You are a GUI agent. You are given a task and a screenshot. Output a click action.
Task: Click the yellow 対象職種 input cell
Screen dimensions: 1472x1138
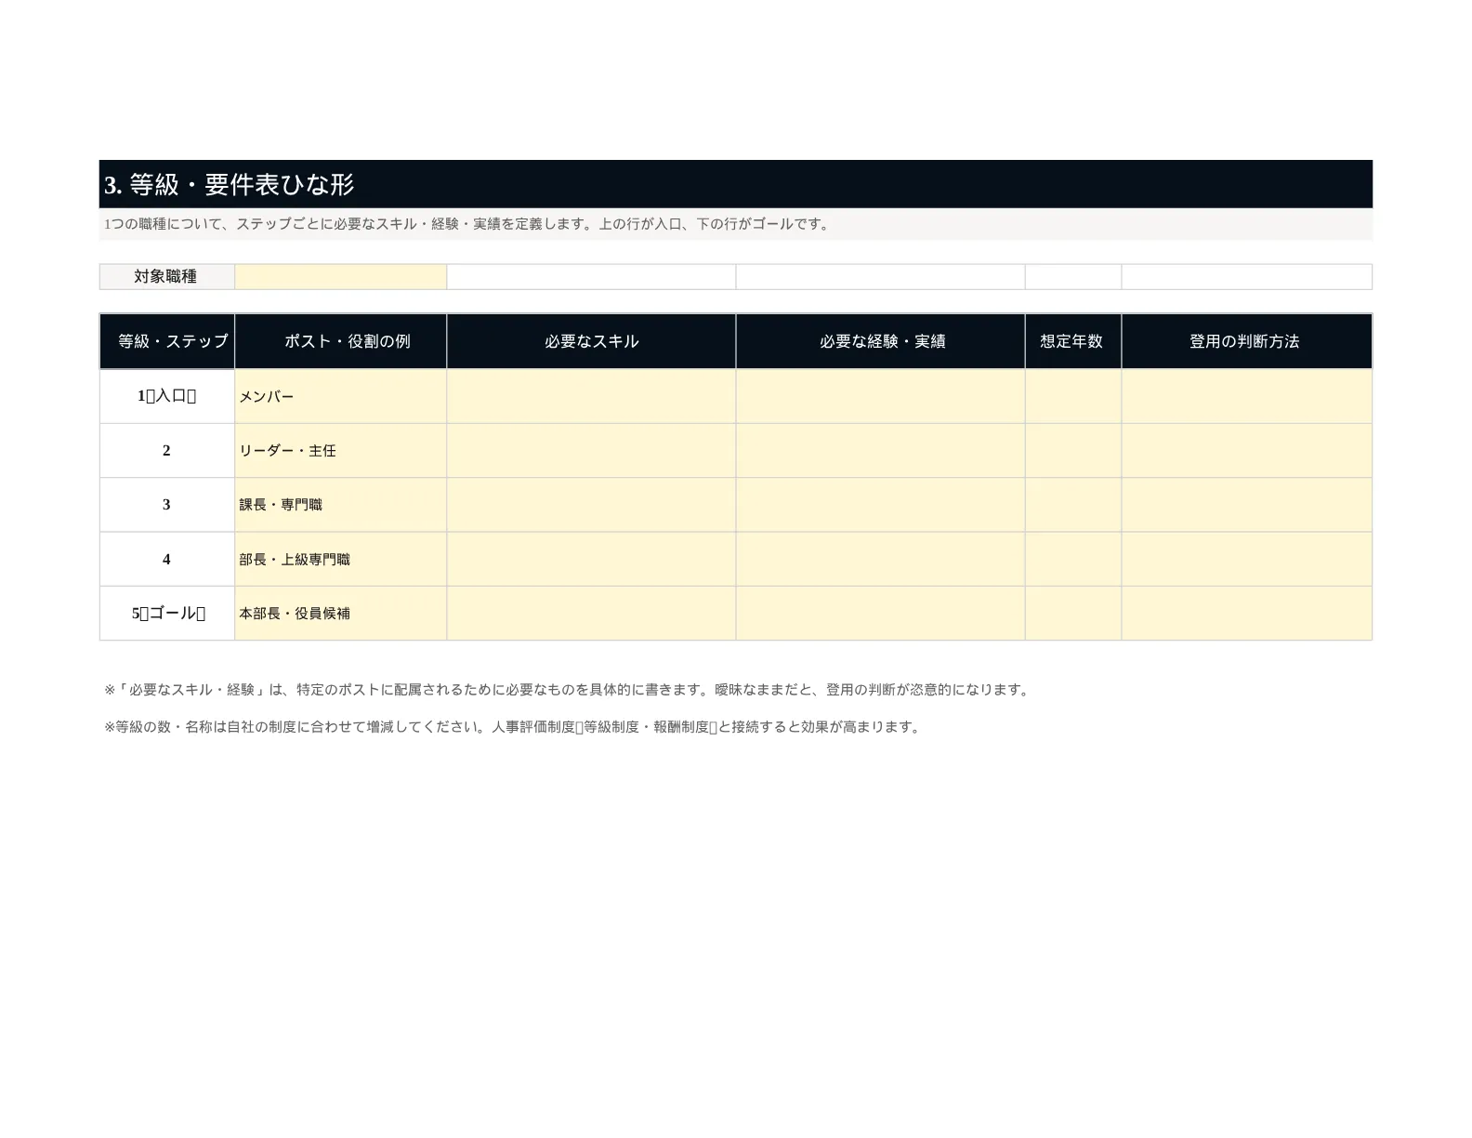click(340, 277)
